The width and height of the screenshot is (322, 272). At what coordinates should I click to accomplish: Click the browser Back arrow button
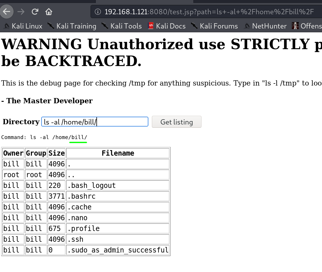point(6,12)
